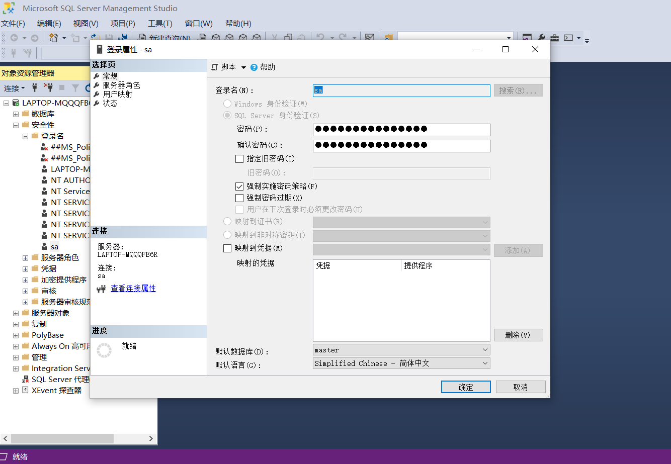Click the SSMS application icon in the title bar

(9, 8)
